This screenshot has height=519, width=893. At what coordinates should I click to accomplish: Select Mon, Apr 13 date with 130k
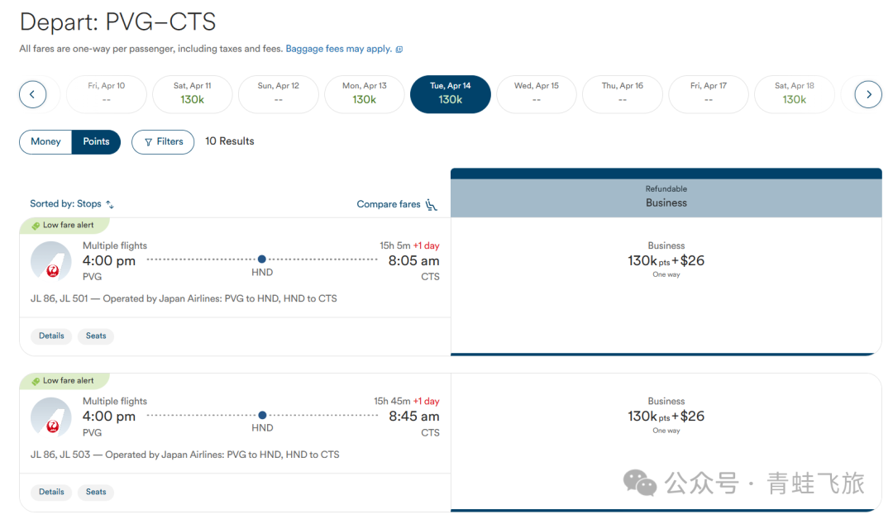[x=365, y=94]
